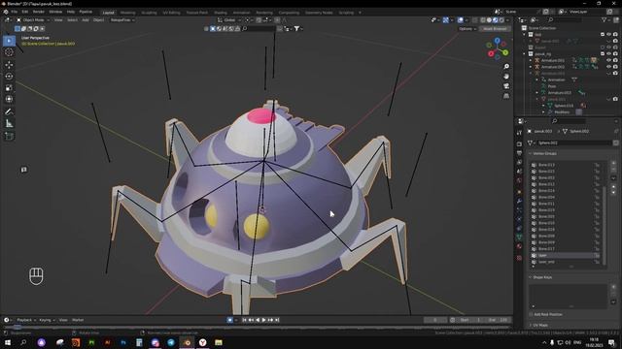Toggle visibility of the first collection
Image resolution: width=622 pixels, height=349 pixels.
[609, 35]
